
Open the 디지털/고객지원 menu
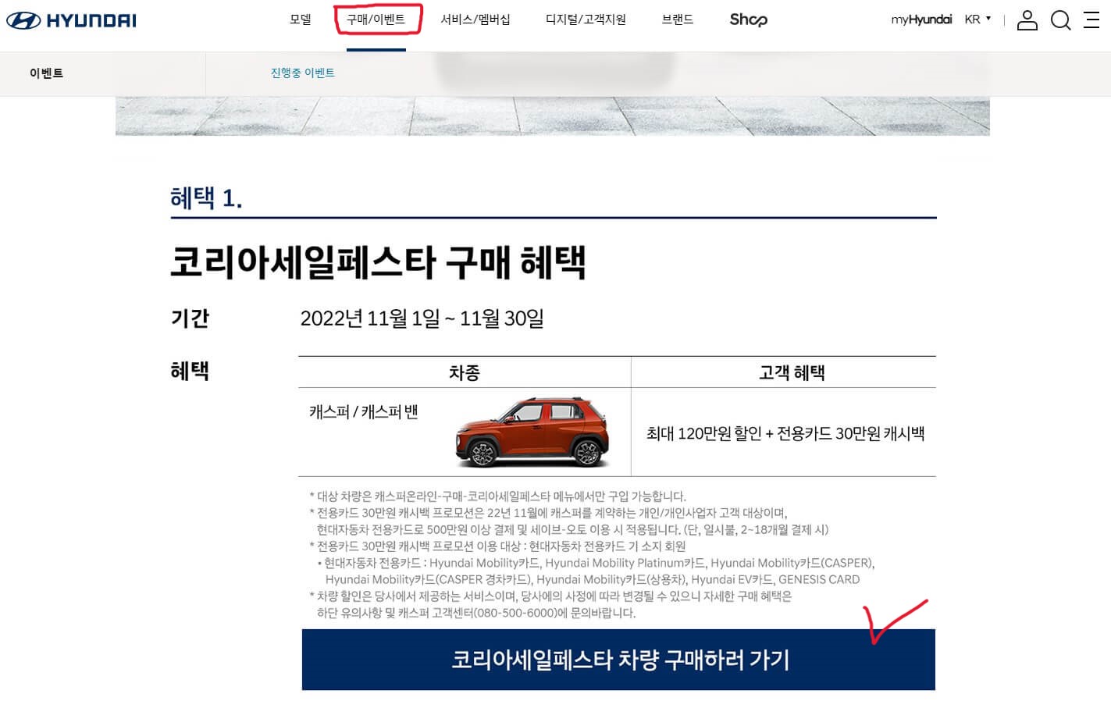click(586, 20)
